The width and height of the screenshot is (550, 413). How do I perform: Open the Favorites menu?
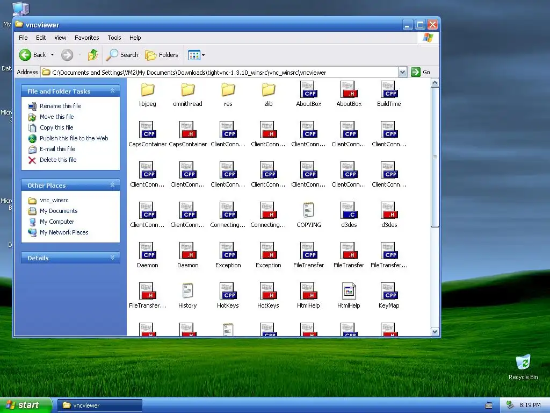86,38
